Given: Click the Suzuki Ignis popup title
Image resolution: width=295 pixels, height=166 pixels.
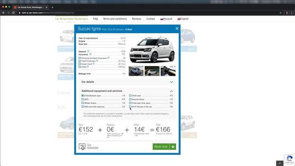Looking at the screenshot, I should tap(89, 29).
